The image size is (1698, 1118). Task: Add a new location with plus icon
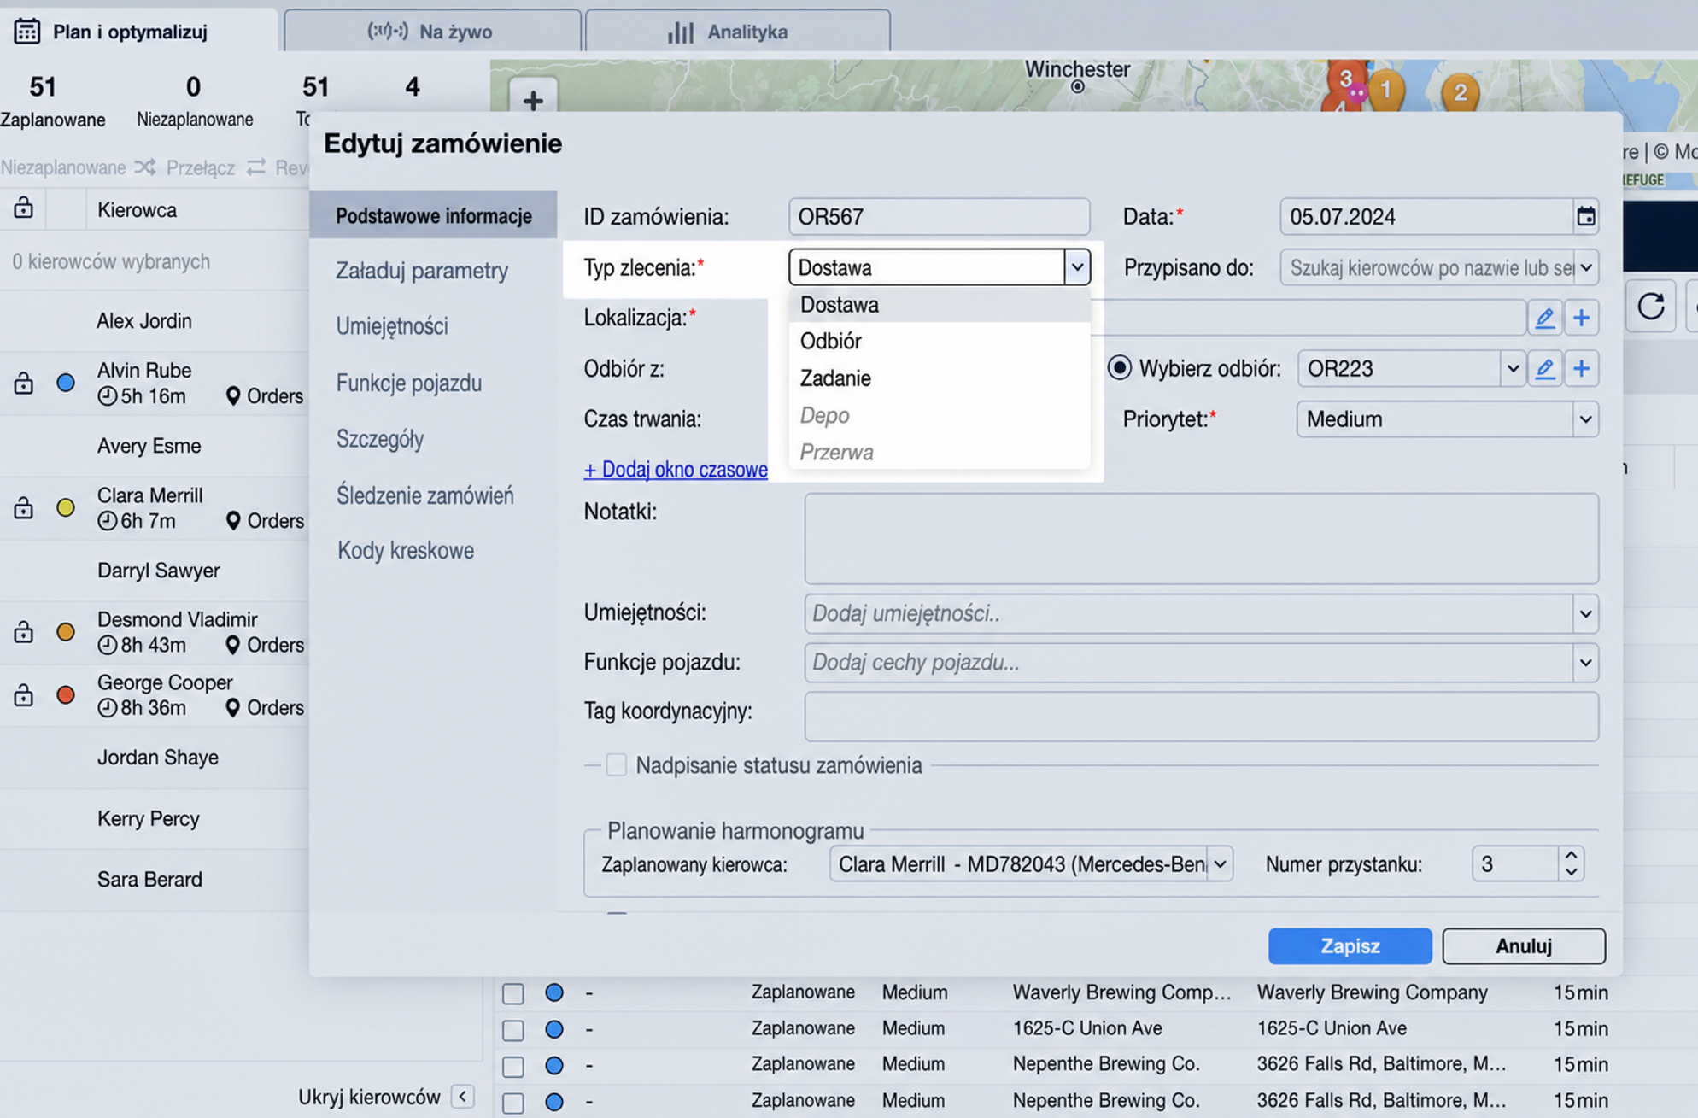coord(1581,318)
